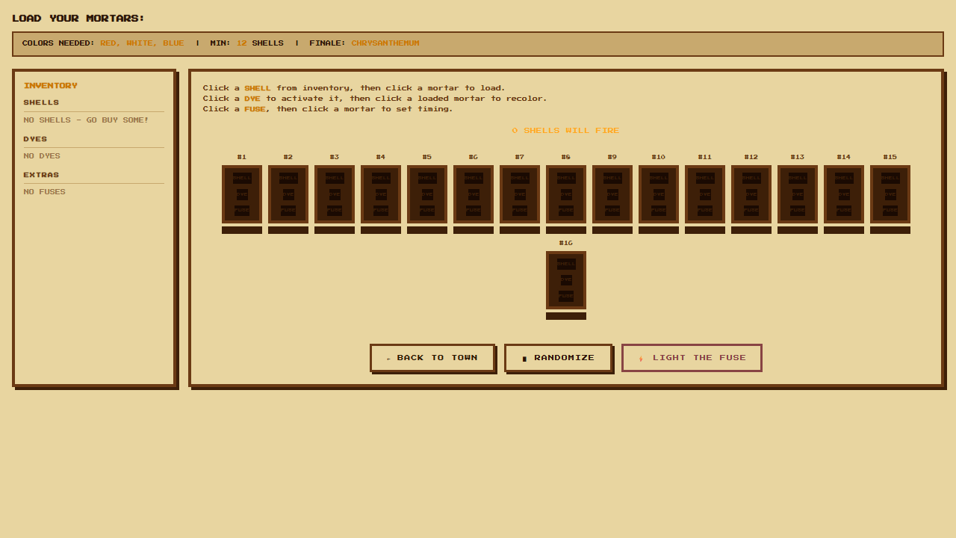Image resolution: width=956 pixels, height=538 pixels.
Task: Pick mortar #4 in the row
Action: point(381,194)
